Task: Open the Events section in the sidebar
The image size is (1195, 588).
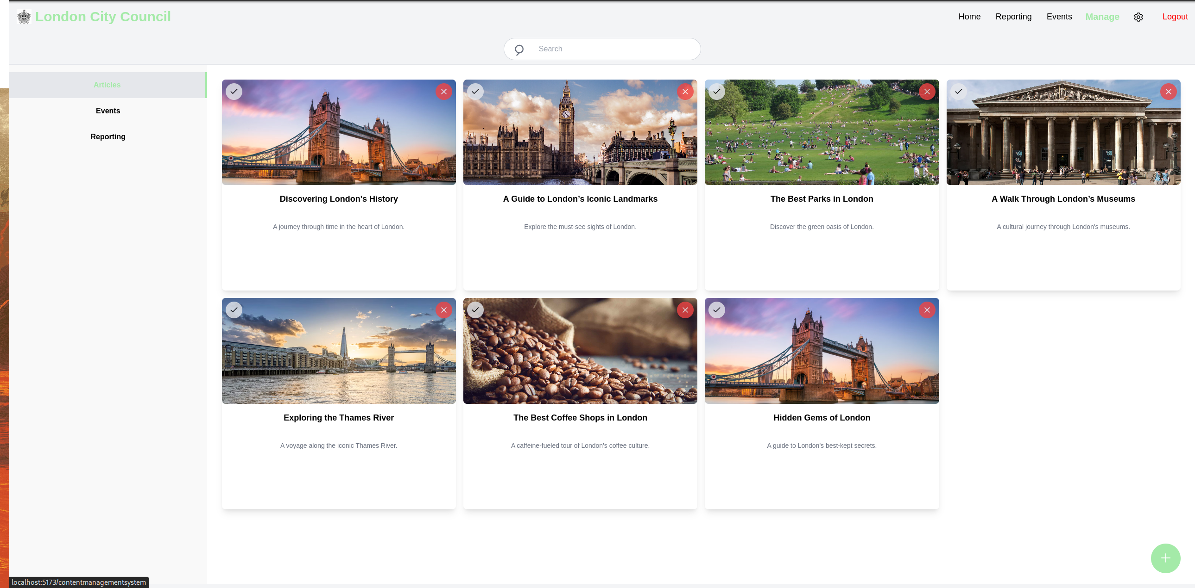Action: 107,111
